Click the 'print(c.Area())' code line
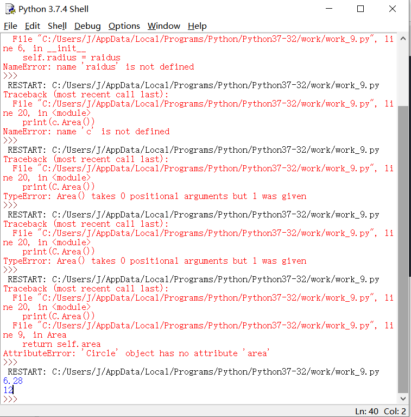This screenshot has width=411, height=417. 59,122
